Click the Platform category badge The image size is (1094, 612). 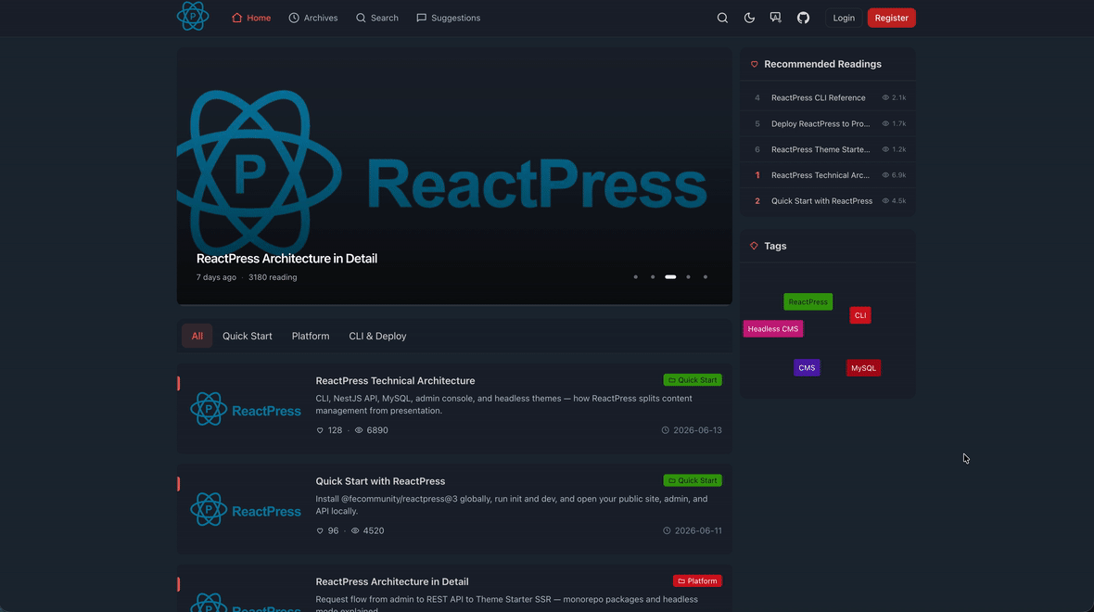pos(697,581)
